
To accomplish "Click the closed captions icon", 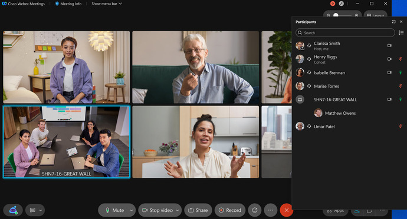I will click(x=32, y=210).
